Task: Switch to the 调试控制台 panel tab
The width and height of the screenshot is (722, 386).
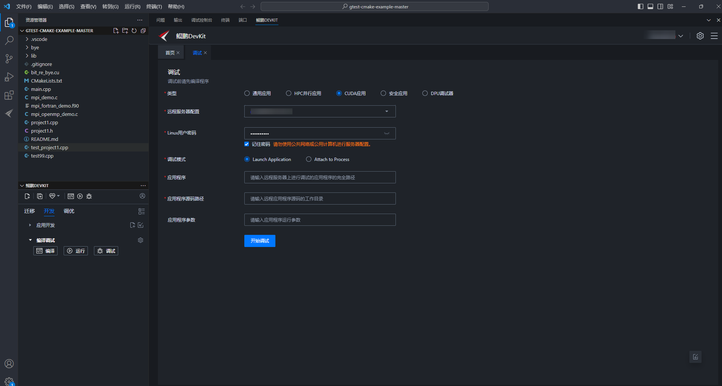Action: pos(202,20)
